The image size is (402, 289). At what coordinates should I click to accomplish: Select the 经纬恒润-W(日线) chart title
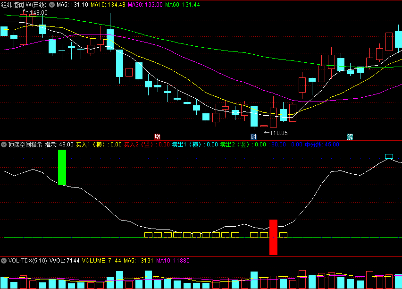(x=24, y=5)
